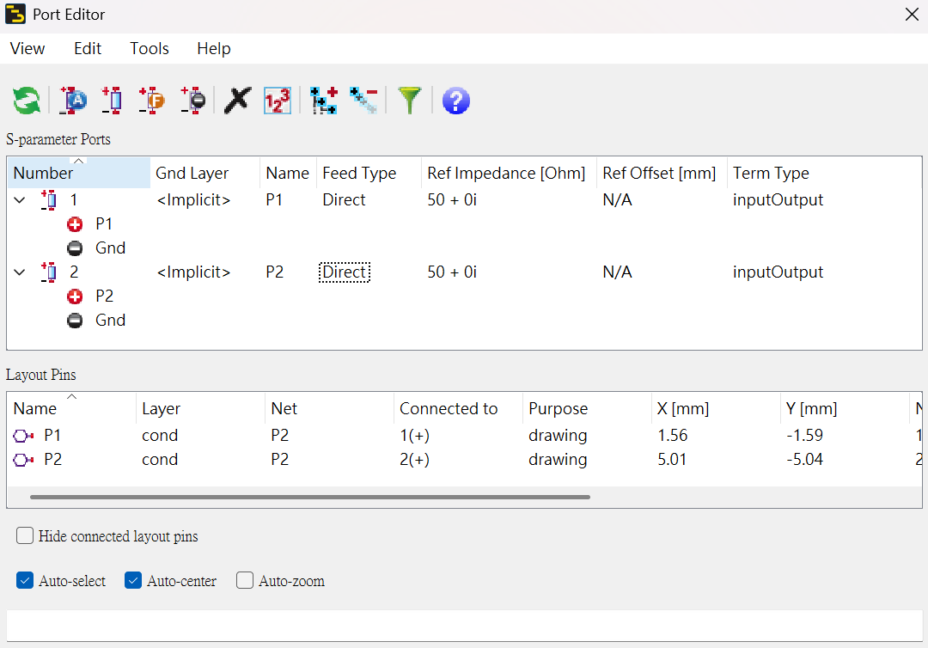The width and height of the screenshot is (928, 648).
Task: Uncheck the Auto-center checkbox
Action: tap(133, 581)
